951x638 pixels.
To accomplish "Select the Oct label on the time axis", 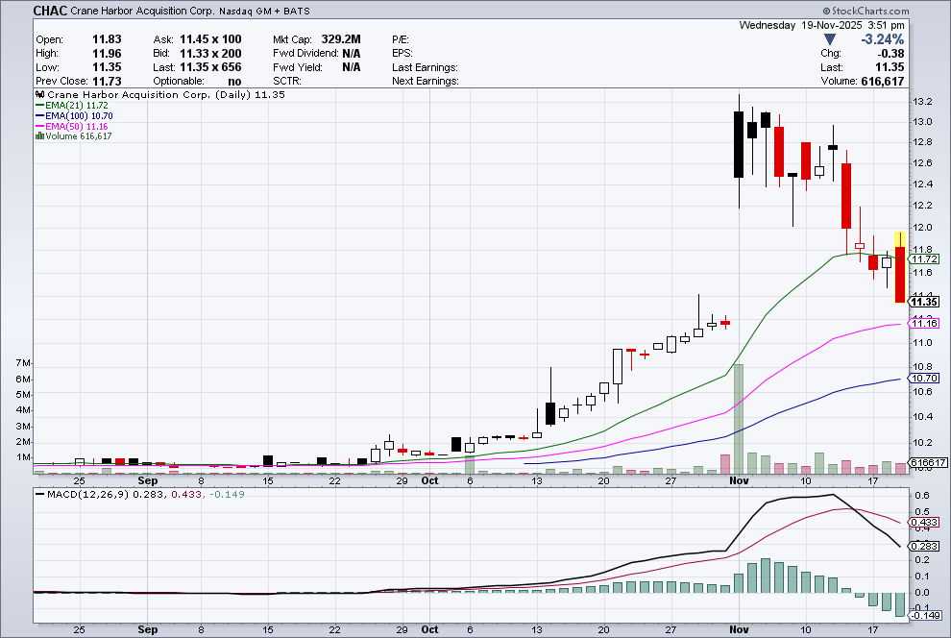I will tap(429, 480).
